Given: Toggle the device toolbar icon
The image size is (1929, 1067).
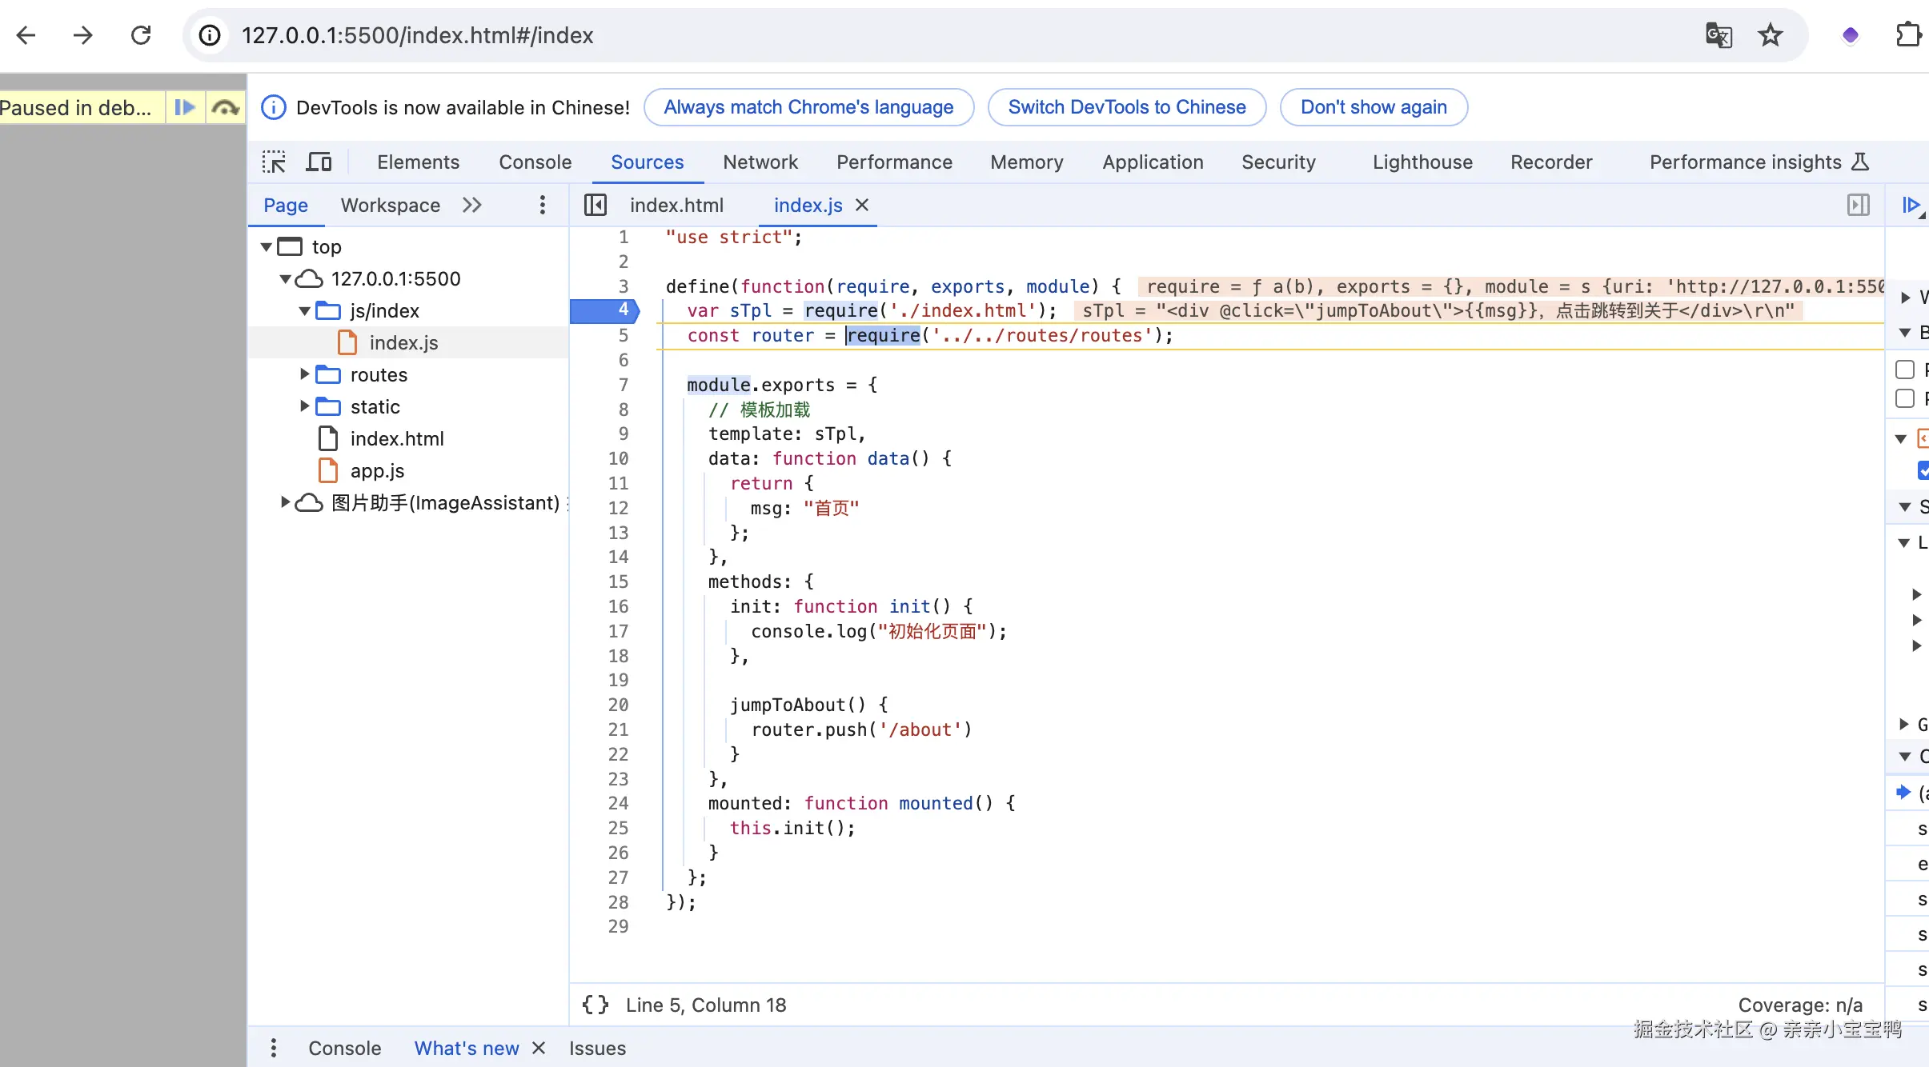Looking at the screenshot, I should coord(319,162).
